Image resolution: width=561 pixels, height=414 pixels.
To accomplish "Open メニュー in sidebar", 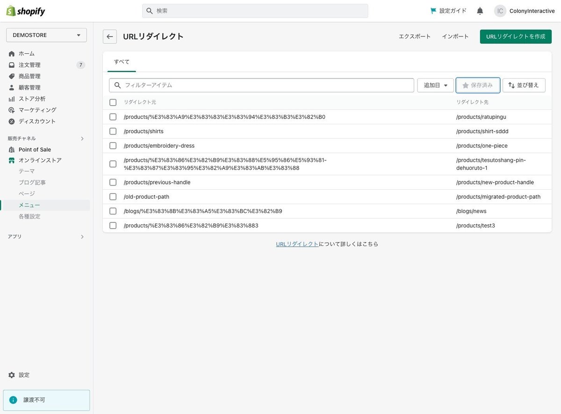I will coord(29,205).
